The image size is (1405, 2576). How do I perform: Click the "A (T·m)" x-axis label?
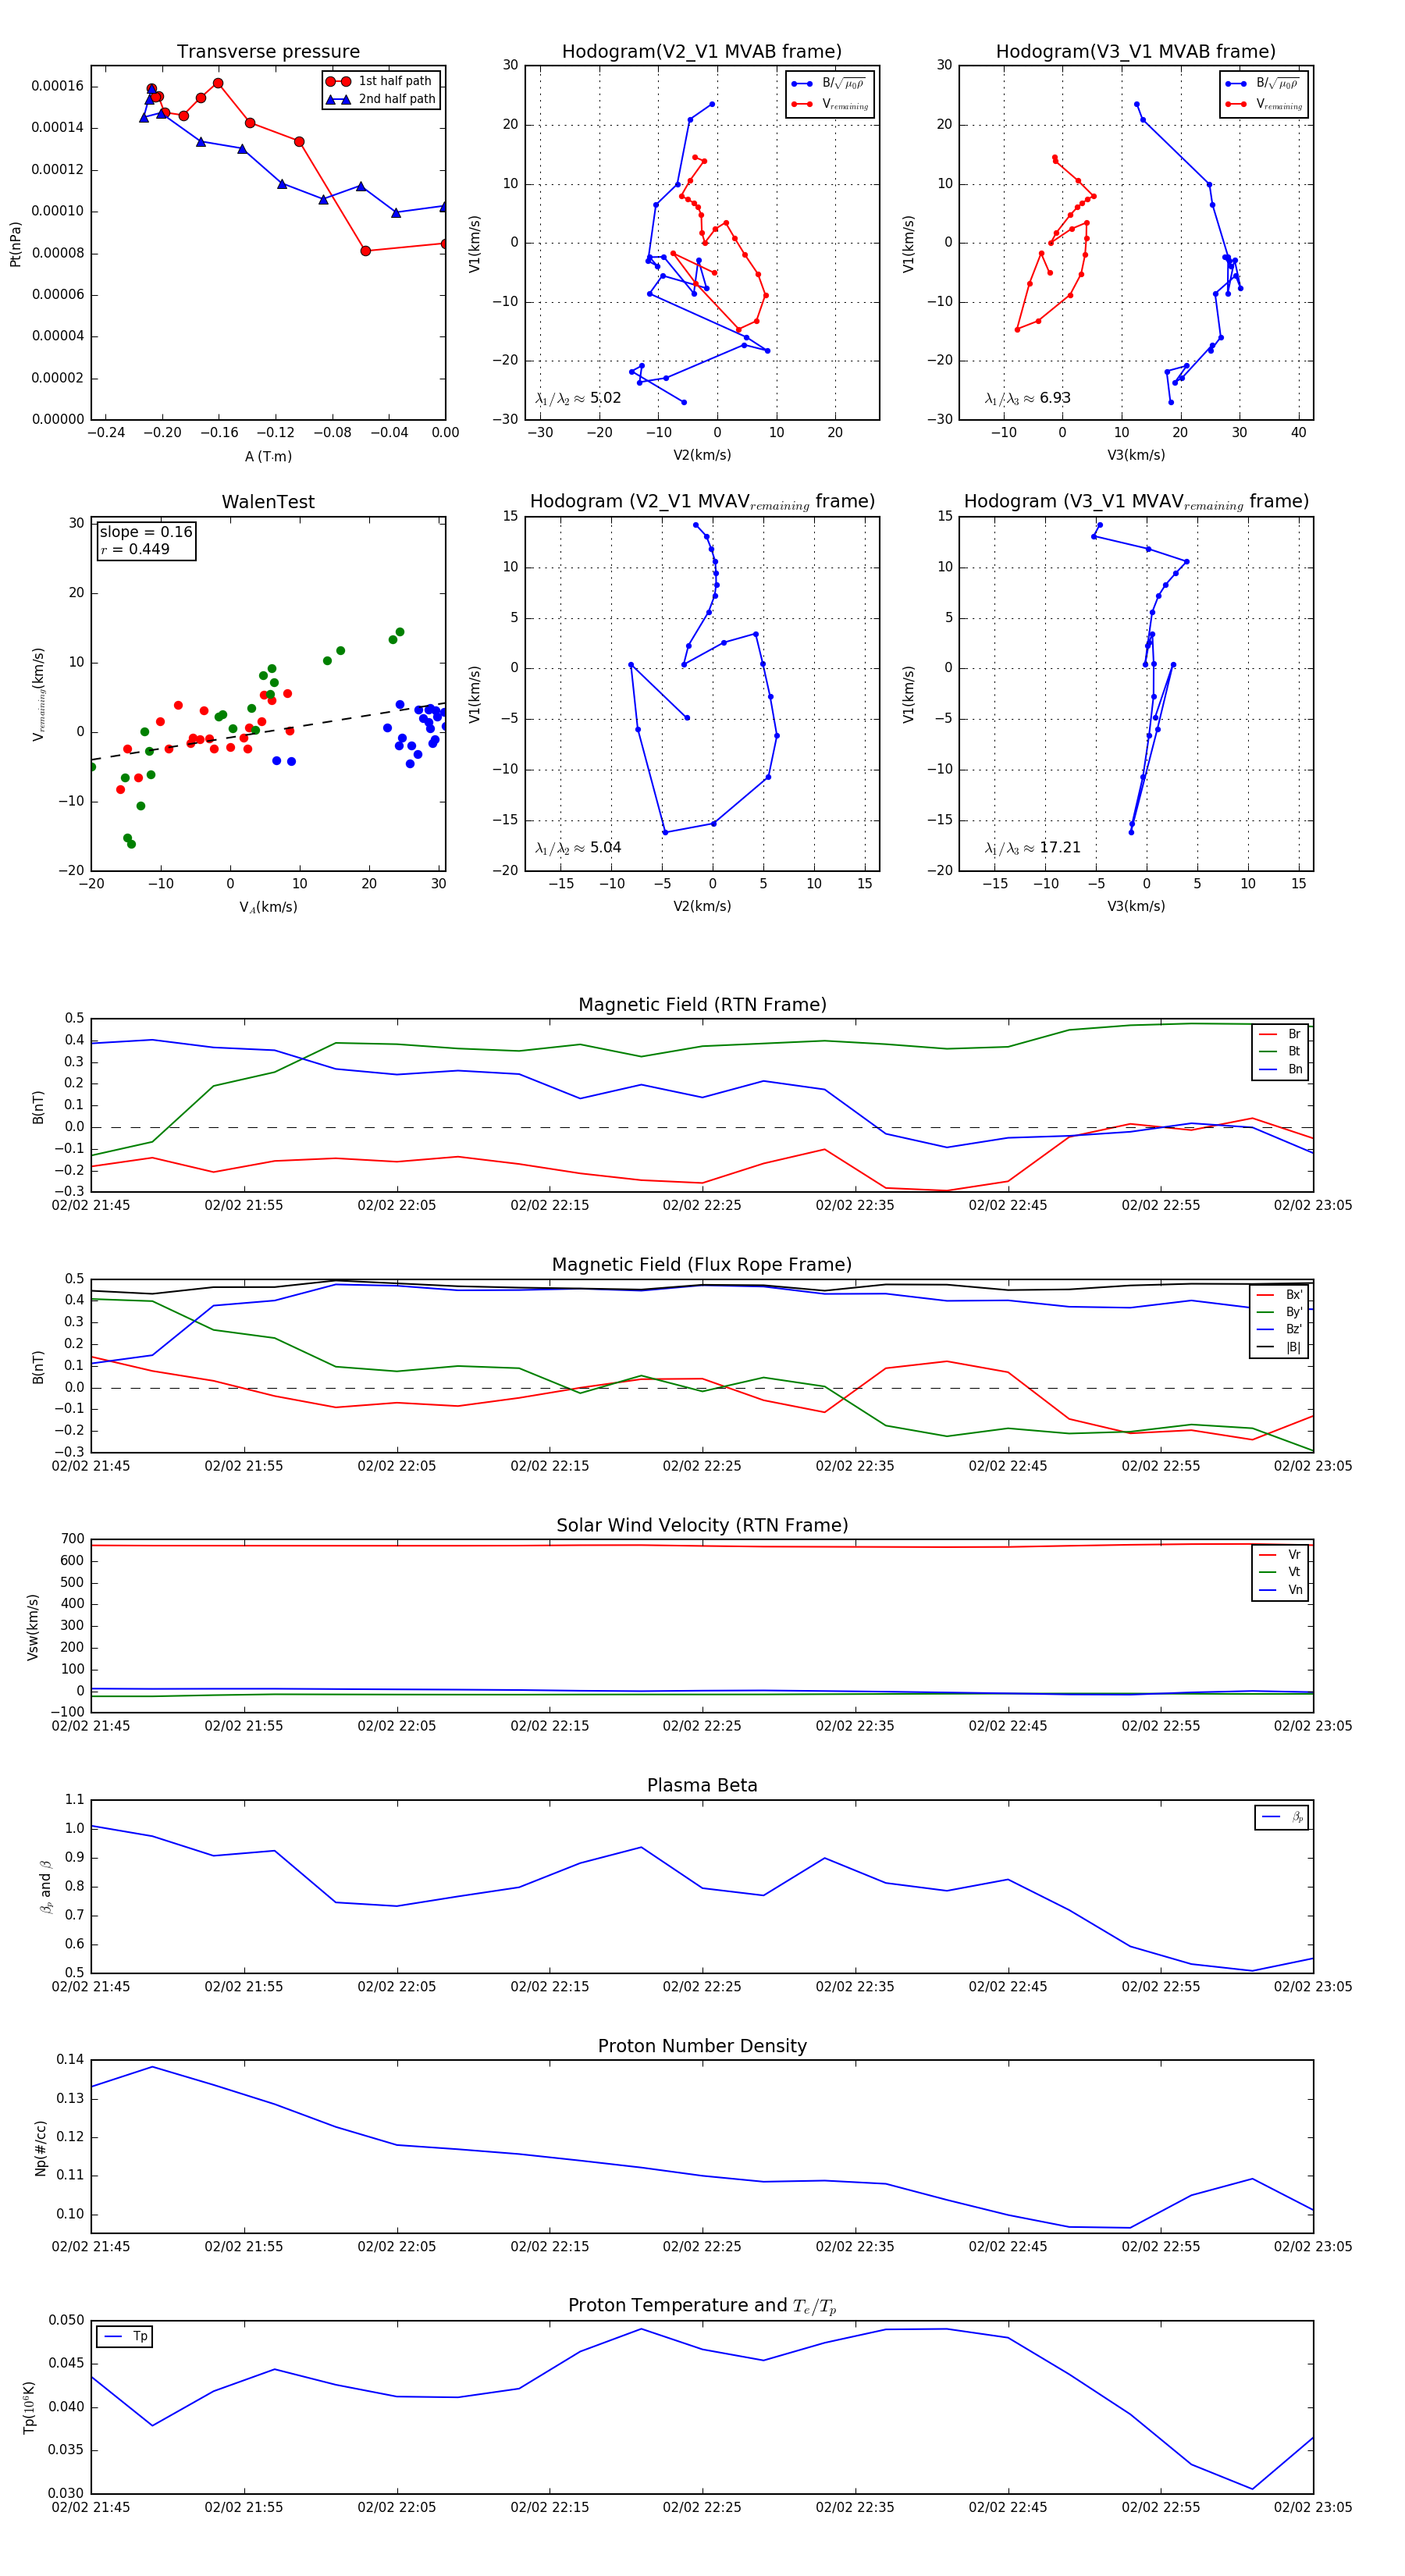tap(268, 457)
